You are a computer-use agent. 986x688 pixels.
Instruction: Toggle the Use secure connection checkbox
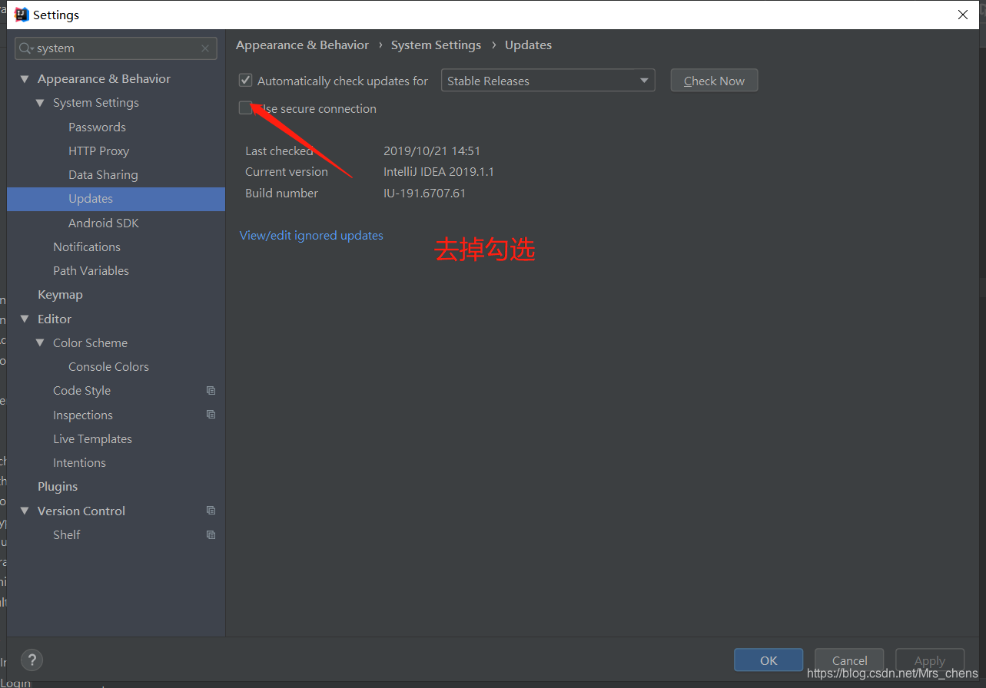246,108
